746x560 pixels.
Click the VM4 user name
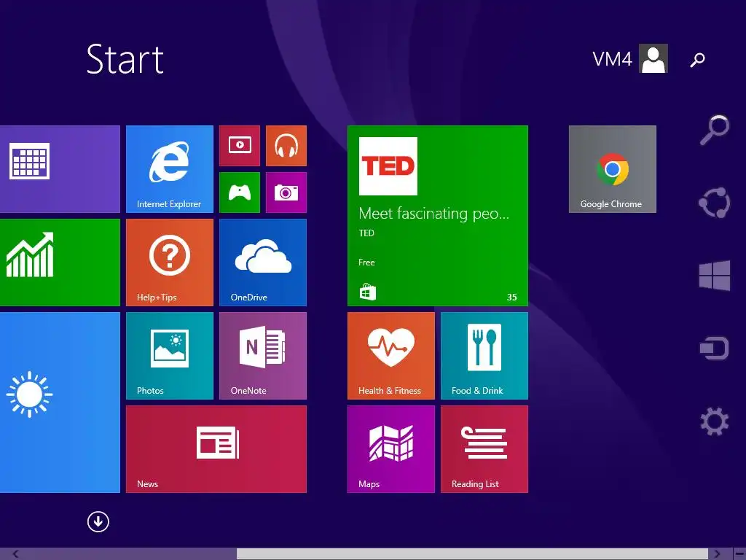(612, 59)
